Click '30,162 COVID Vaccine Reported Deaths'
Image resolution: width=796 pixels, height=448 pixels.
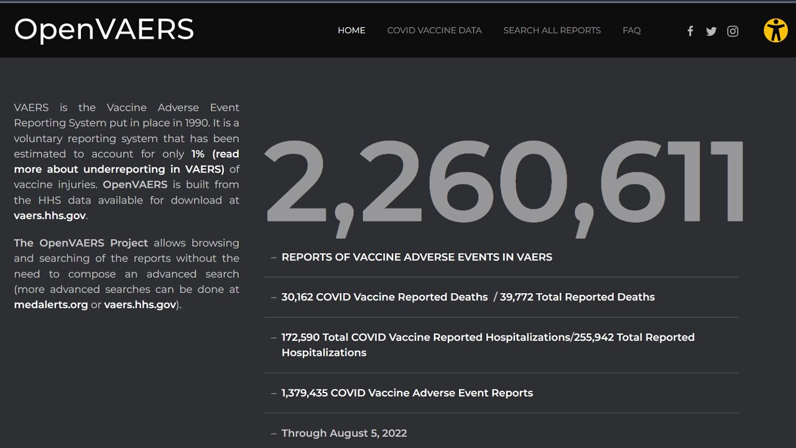[x=384, y=297]
